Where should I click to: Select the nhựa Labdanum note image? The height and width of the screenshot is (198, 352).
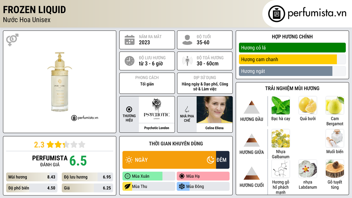pyautogui.click(x=308, y=169)
